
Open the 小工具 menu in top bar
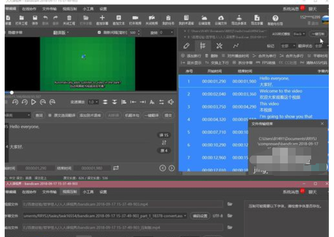88,9
